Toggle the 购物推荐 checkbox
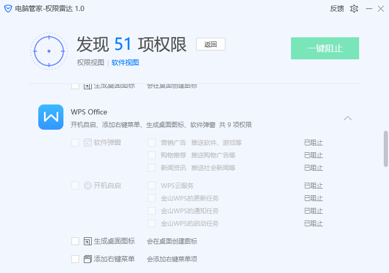The height and width of the screenshot is (273, 389). pyautogui.click(x=152, y=155)
